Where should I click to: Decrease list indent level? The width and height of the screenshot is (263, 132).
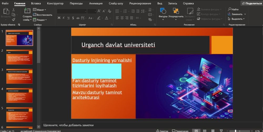[133, 11]
